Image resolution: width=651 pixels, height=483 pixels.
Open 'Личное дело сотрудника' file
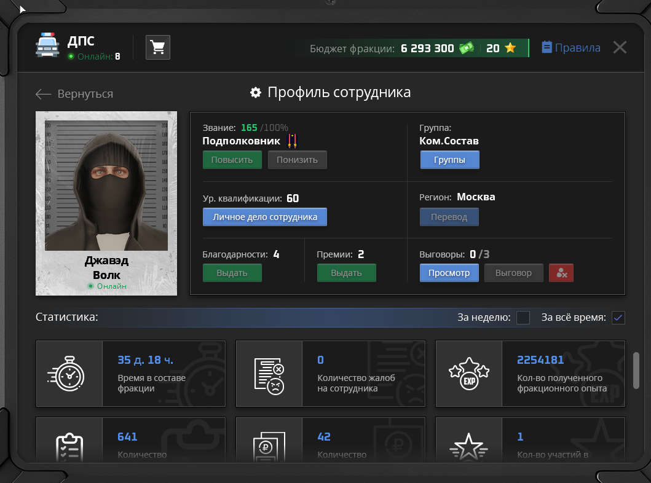click(x=264, y=217)
